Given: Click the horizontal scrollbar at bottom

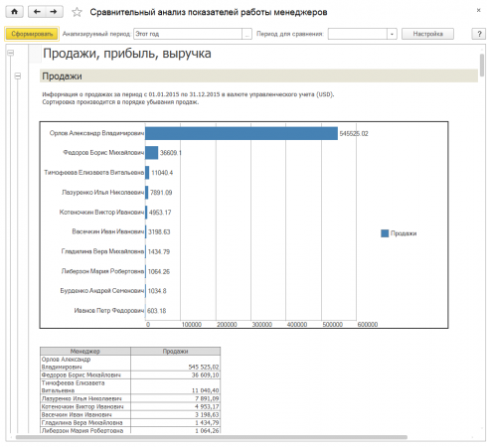Looking at the screenshot, I should coord(212,437).
